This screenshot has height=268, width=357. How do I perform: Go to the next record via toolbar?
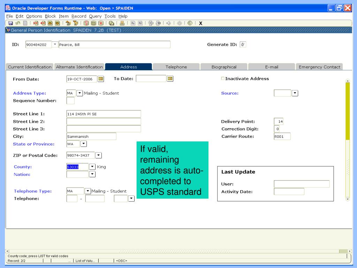point(58,23)
